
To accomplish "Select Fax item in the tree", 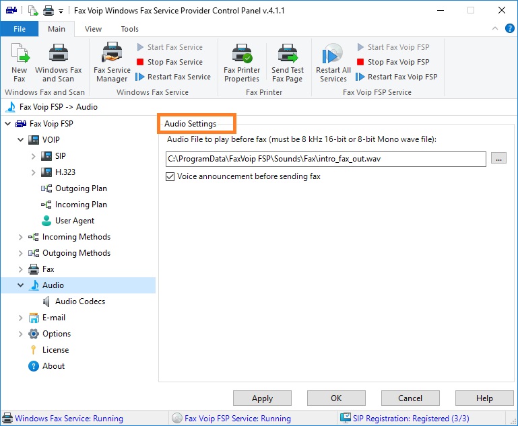I will pyautogui.click(x=48, y=269).
